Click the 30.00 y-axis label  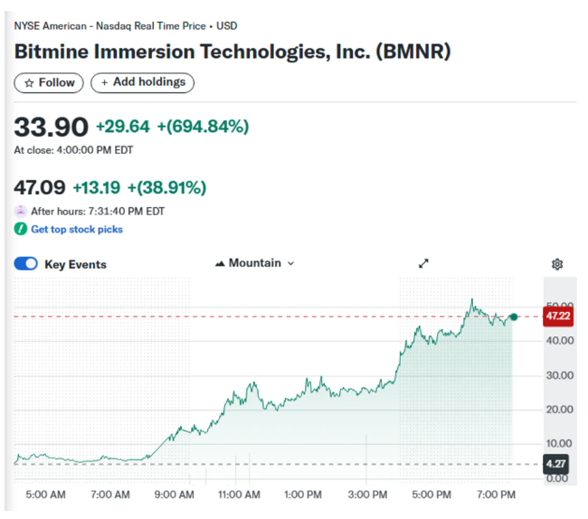click(560, 375)
